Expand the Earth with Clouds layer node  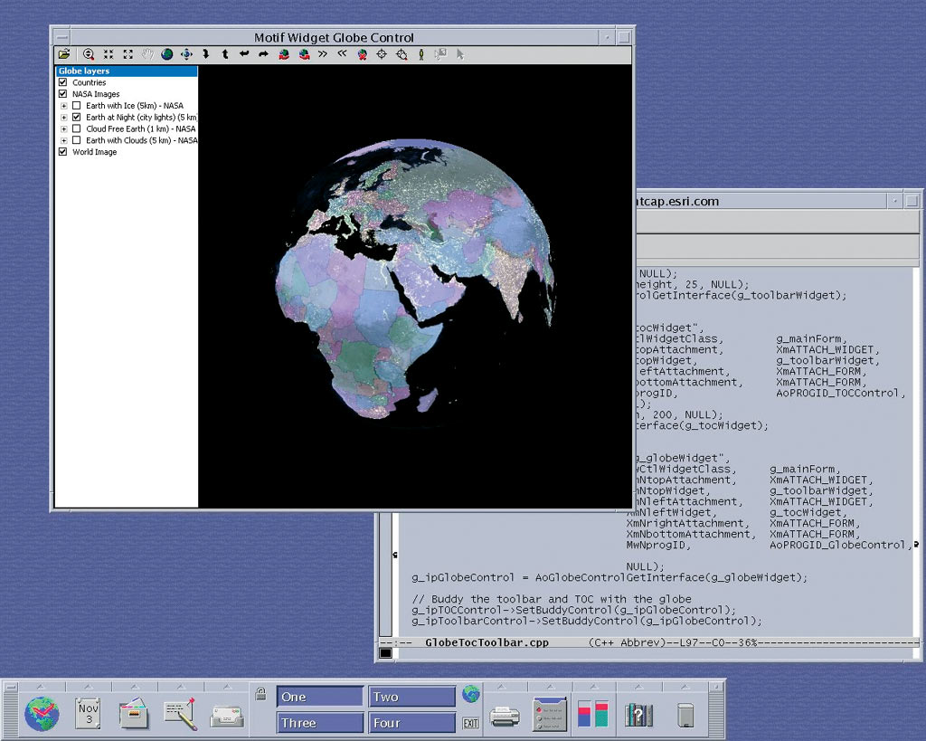[x=64, y=141]
